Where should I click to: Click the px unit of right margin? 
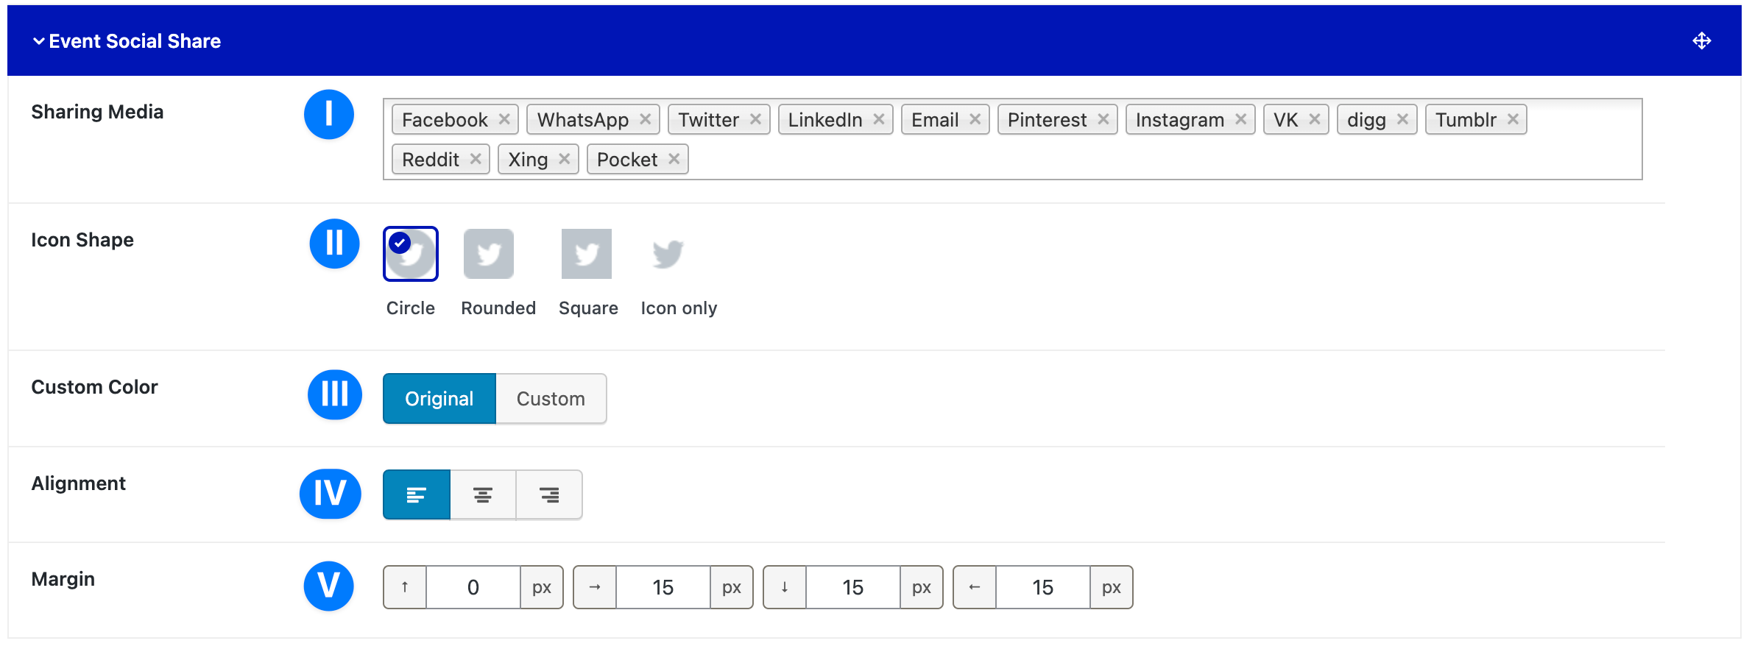732,587
